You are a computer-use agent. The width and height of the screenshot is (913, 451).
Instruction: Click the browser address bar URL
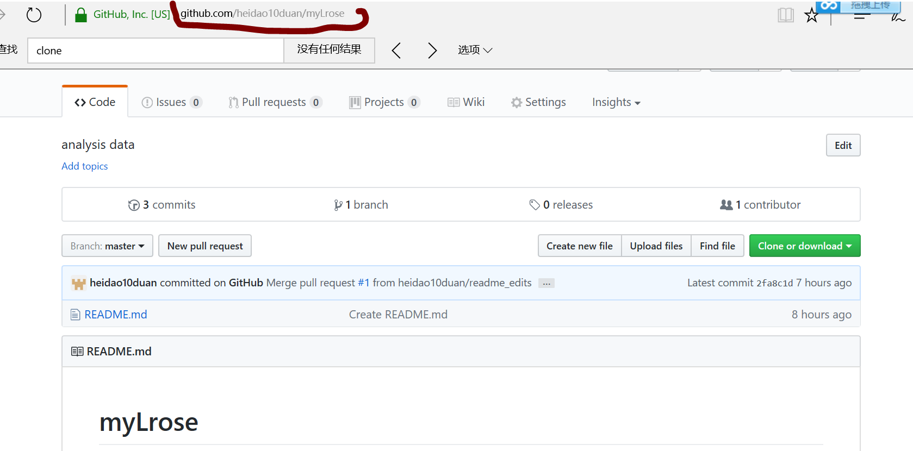[x=263, y=14]
